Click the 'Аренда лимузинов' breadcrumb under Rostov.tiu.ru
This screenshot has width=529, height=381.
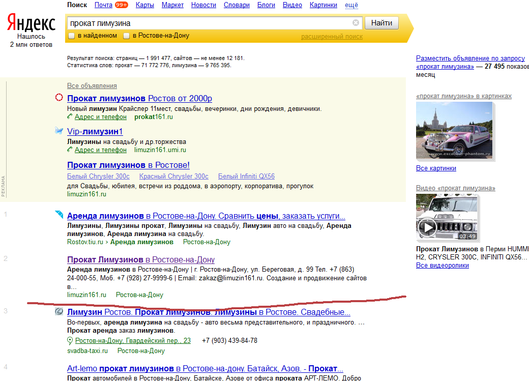(142, 242)
